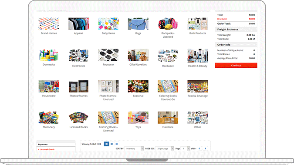Open the Footwear category image

pos(108,55)
